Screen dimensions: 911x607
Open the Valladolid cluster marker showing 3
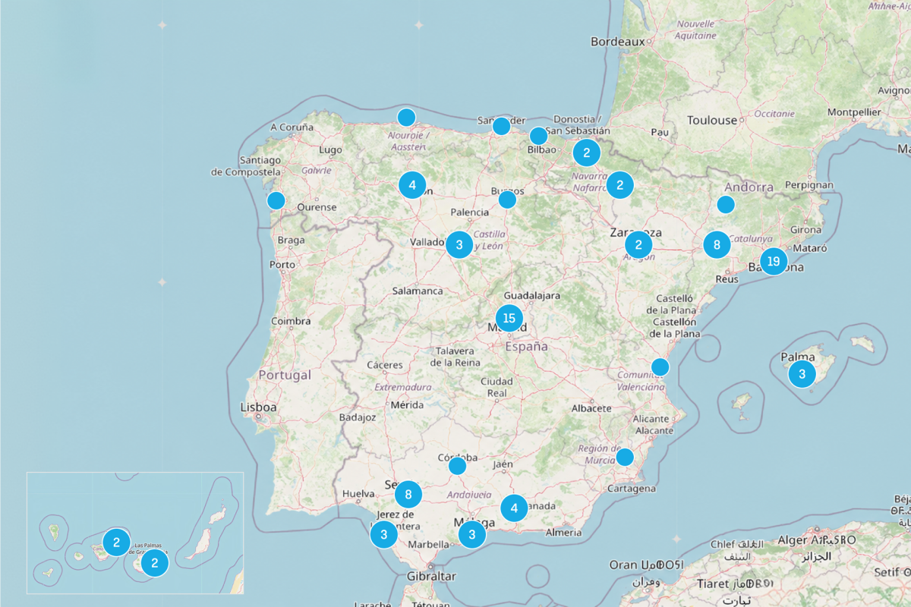[459, 245]
